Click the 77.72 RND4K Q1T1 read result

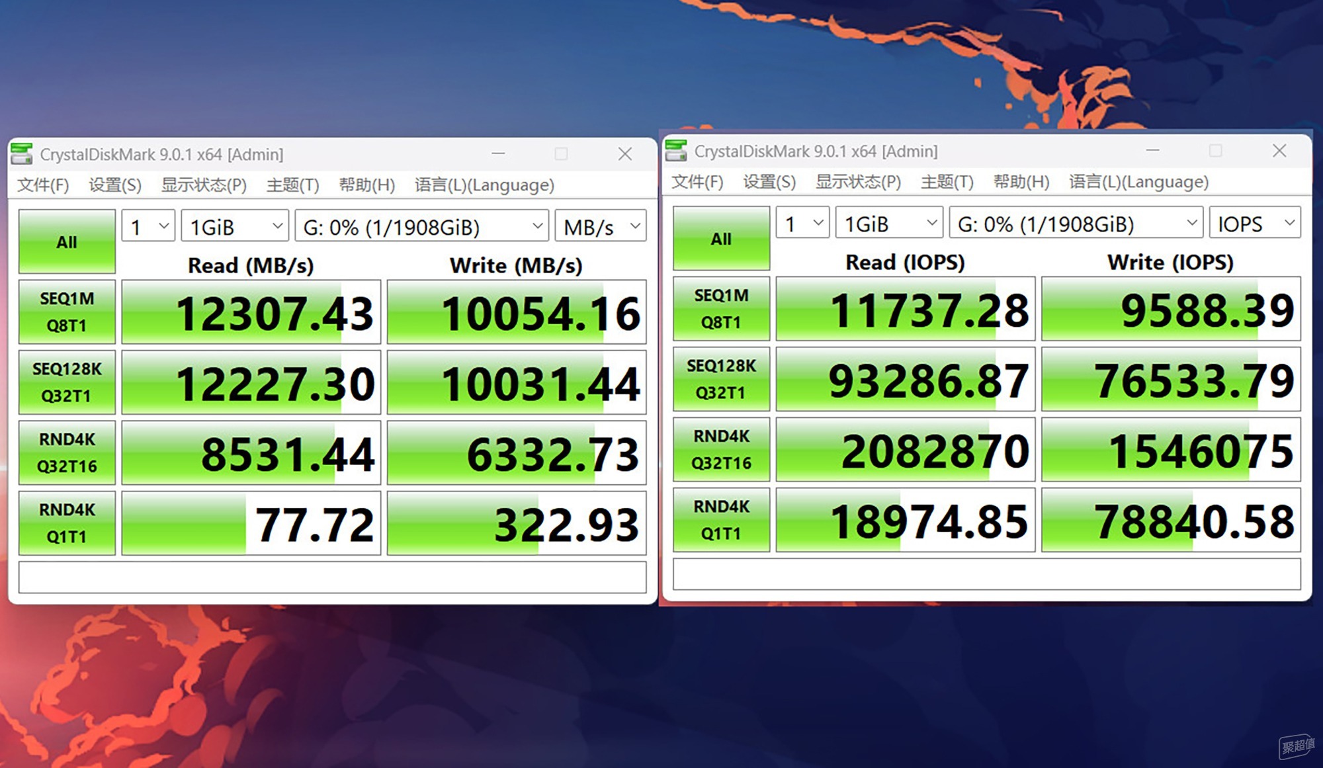[251, 523]
